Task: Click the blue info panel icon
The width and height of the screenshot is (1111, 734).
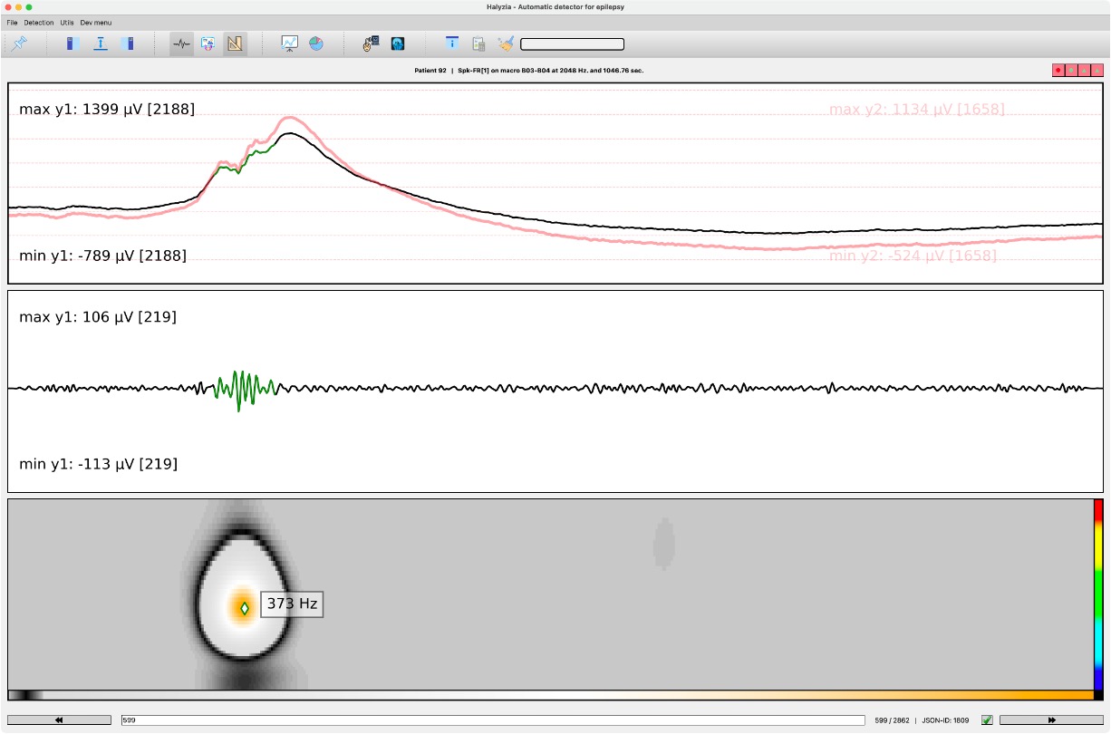Action: click(451, 43)
